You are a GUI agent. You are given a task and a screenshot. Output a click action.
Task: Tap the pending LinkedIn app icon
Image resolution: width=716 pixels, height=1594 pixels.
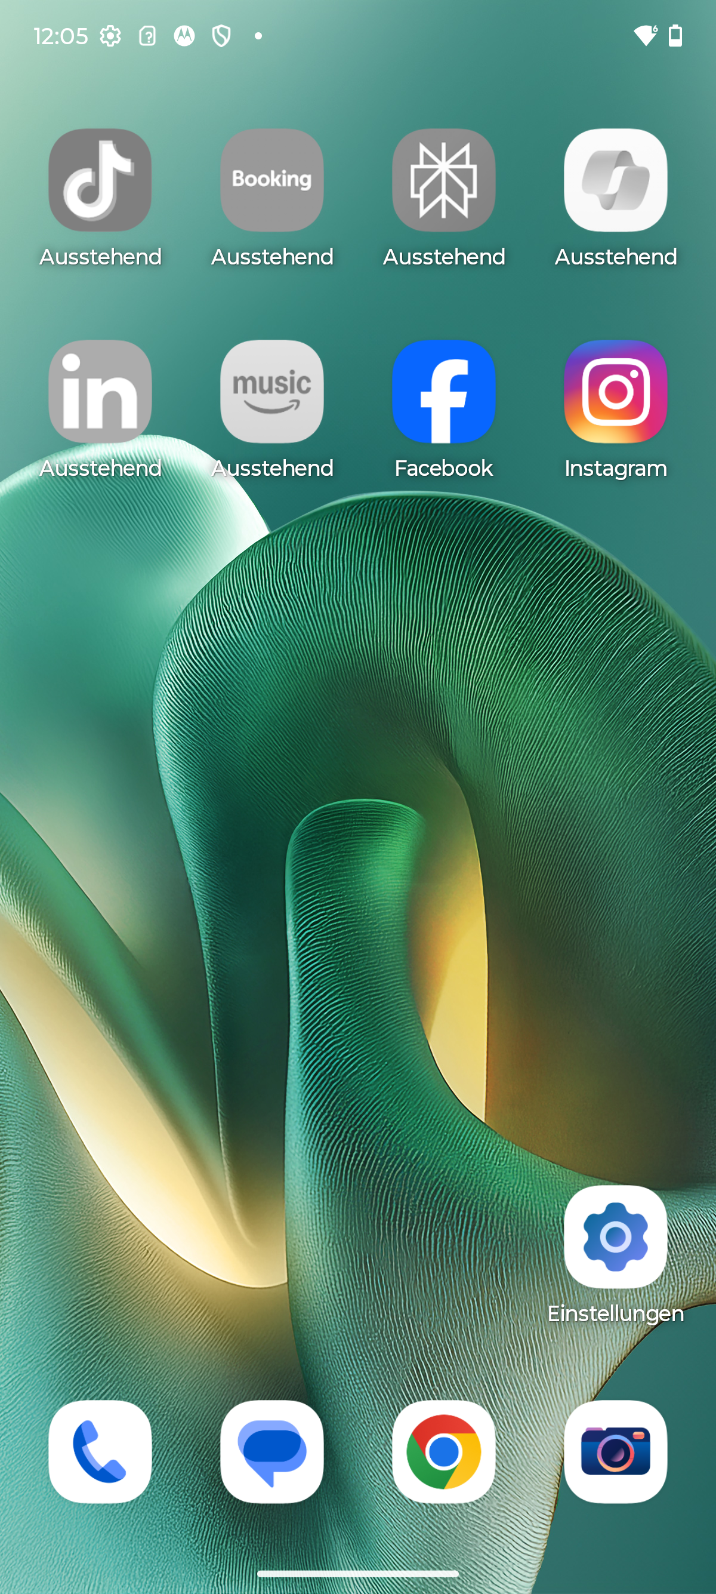100,392
